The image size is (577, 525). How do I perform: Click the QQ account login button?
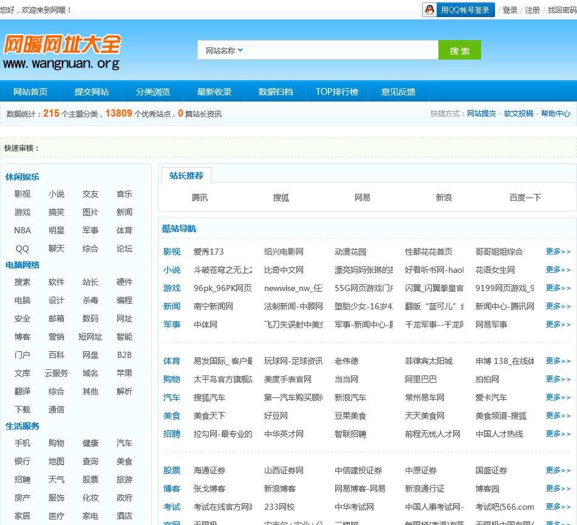[458, 10]
